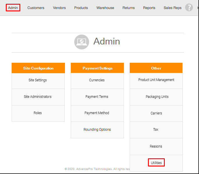Click the Admin monitor icon
Image resolution: width=199 pixels, height=174 pixels.
point(82,42)
